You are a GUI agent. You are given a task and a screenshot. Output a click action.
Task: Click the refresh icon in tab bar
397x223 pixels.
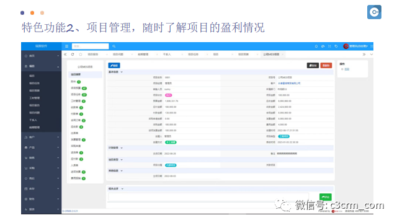point(73,55)
